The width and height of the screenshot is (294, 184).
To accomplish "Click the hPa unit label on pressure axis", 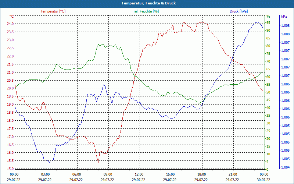I will coord(284,17).
